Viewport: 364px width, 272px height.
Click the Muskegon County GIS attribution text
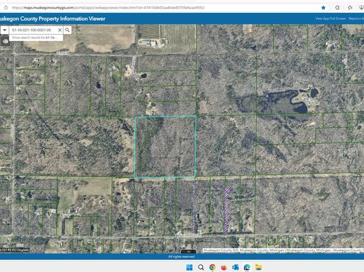click(283, 250)
